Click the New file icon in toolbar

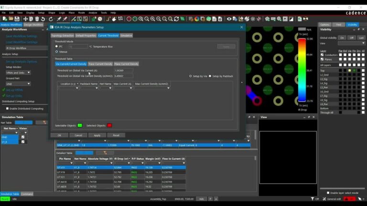pyautogui.click(x=5, y=19)
